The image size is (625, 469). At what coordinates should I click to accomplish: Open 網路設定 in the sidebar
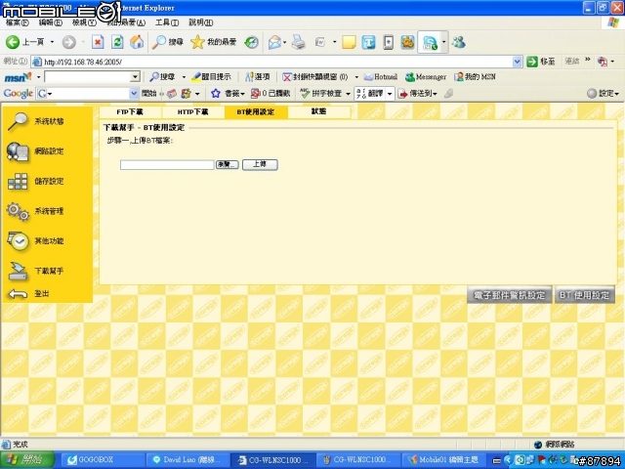49,151
